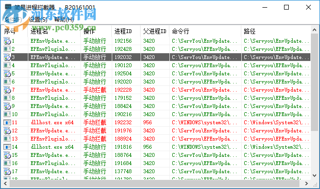Click the process icon in row 15
Viewport: 320px width, 189px height.
(x=7, y=155)
